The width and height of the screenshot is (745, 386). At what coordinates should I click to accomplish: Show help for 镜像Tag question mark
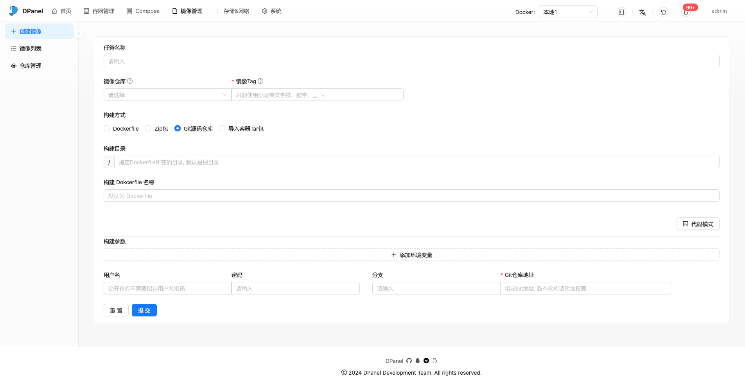click(x=260, y=81)
